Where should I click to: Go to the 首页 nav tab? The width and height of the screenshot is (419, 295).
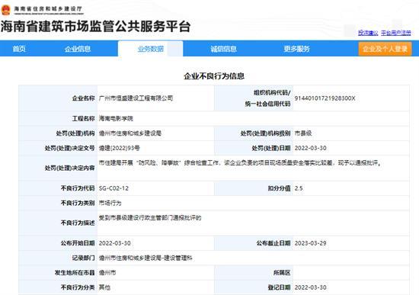point(19,49)
